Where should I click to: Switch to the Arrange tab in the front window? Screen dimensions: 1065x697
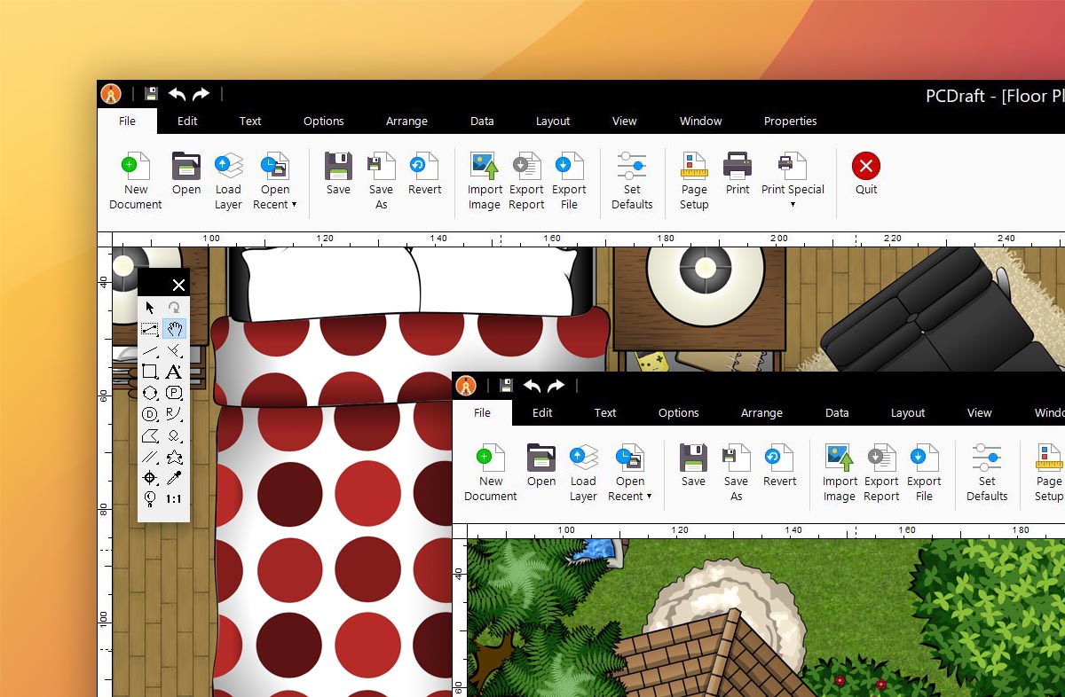pyautogui.click(x=761, y=413)
